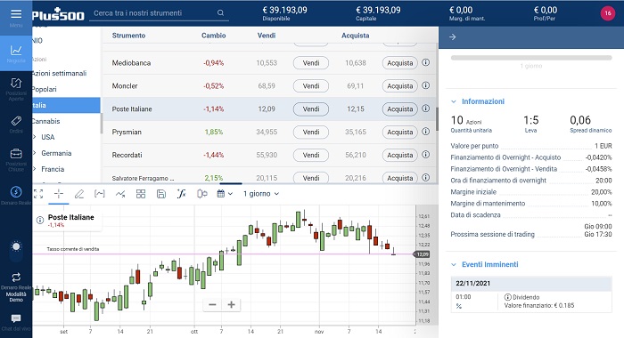Click the Denaro Reale dollar icon
Image resolution: width=624 pixels, height=338 pixels.
click(16, 192)
